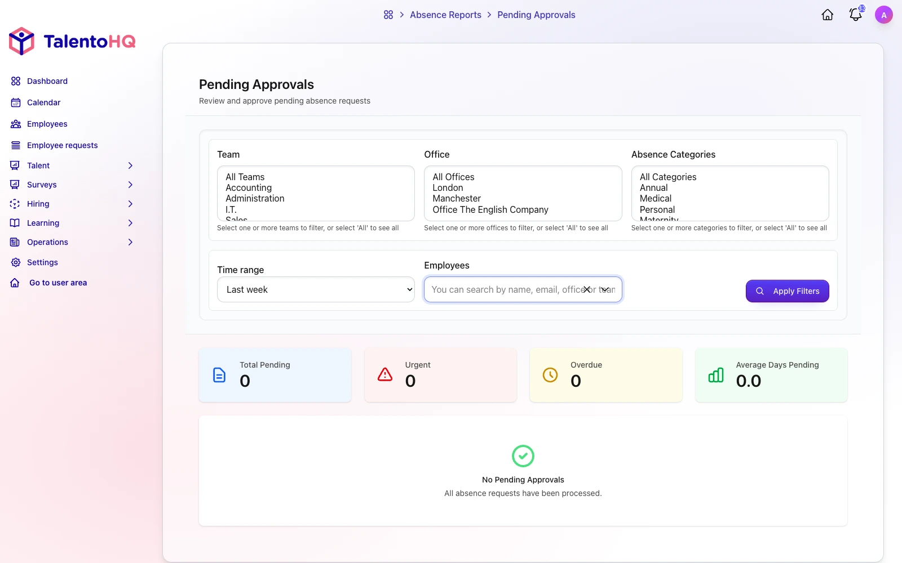Open Dashboard from the sidebar
902x563 pixels.
coord(47,81)
